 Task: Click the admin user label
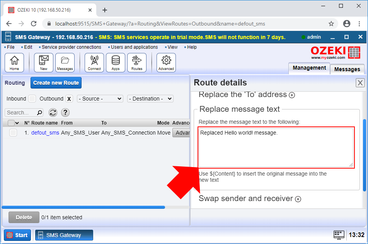point(314,37)
